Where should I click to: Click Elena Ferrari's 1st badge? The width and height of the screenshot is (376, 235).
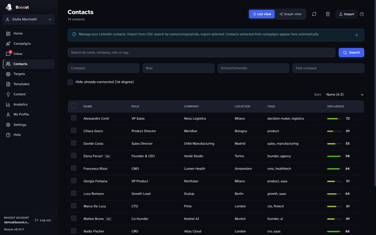tap(108, 156)
